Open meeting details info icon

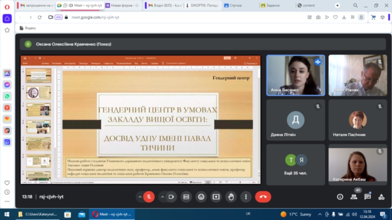[340, 196]
